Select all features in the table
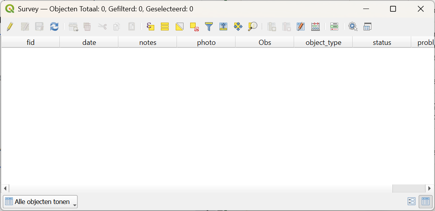The width and height of the screenshot is (435, 211). tap(165, 27)
